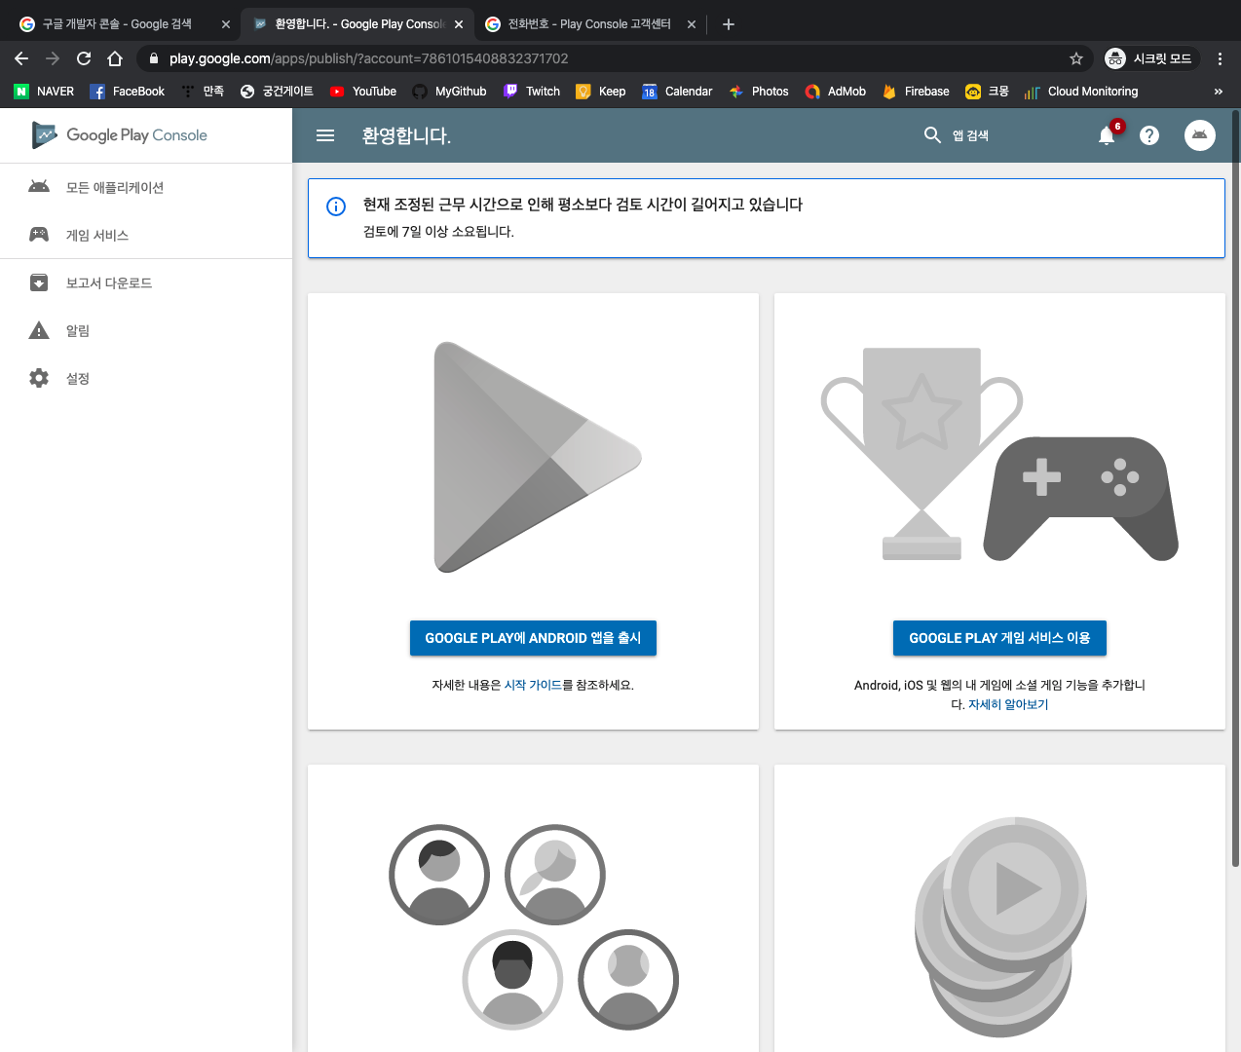This screenshot has width=1241, height=1052.
Task: Click the settings gear icon in the sidebar
Action: pos(39,378)
